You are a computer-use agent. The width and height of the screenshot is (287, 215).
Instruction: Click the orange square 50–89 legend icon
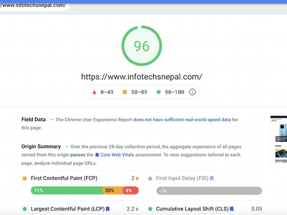click(x=125, y=92)
